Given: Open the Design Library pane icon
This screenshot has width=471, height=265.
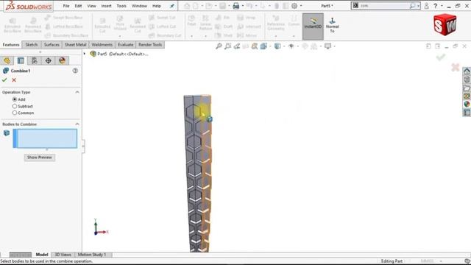Looking at the screenshot, I should click(467, 79).
